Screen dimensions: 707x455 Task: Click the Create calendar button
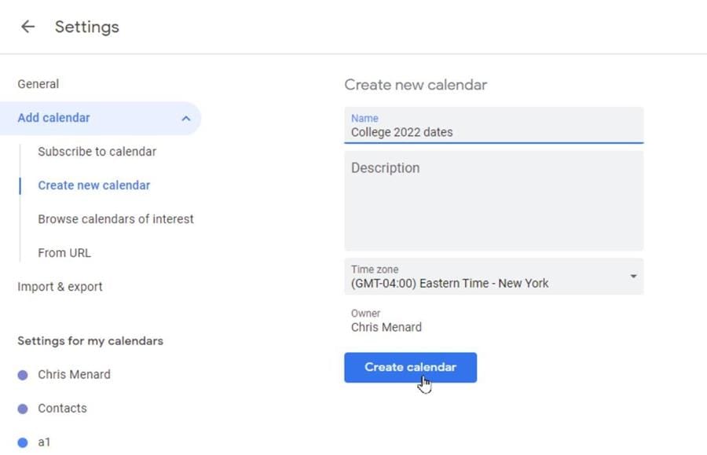click(x=409, y=367)
